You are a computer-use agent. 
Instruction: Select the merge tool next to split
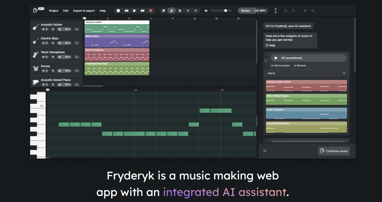tap(196, 11)
